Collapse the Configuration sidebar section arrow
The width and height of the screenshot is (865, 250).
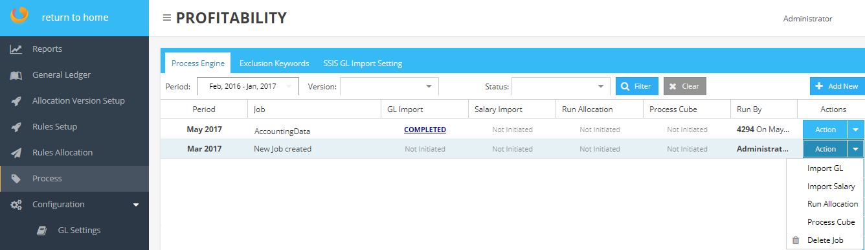[x=136, y=205]
